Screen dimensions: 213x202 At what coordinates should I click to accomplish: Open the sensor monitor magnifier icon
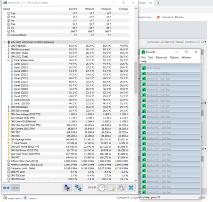coord(67,188)
